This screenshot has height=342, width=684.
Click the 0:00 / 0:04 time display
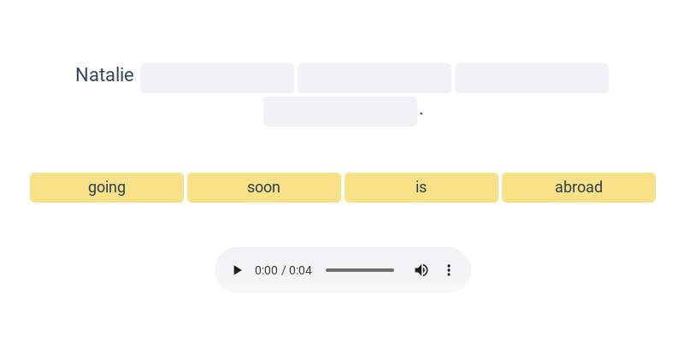tap(283, 270)
